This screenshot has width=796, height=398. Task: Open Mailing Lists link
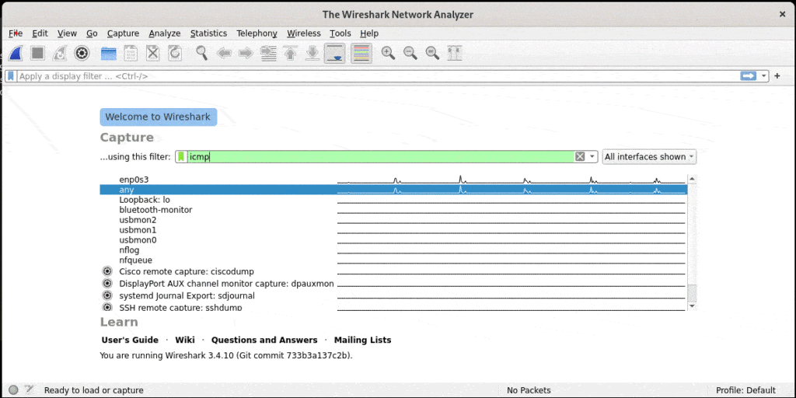(x=362, y=340)
